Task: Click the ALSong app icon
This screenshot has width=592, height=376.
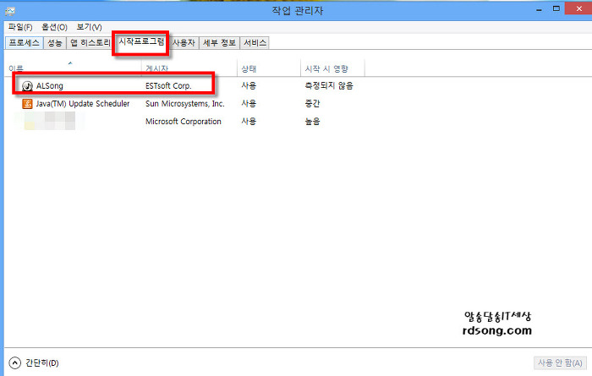Action: pos(27,85)
